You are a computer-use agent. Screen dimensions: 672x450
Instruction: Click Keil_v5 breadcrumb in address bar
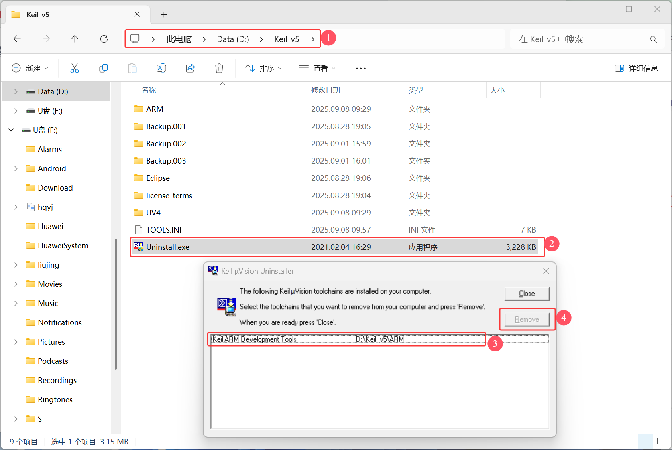point(287,39)
